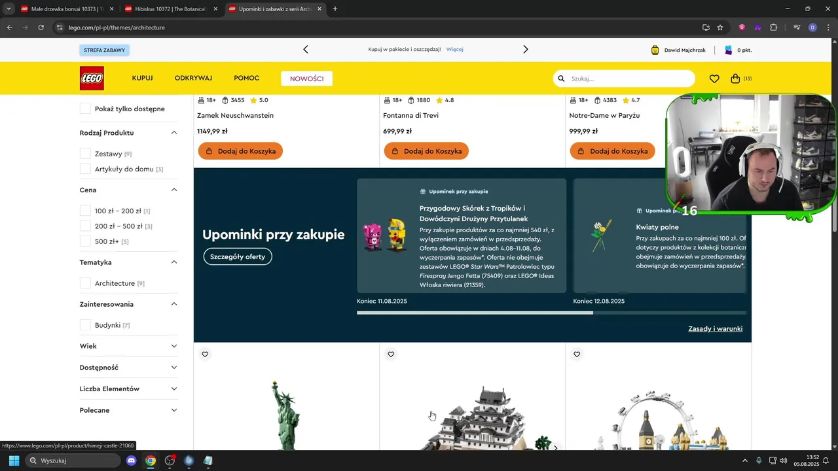Open OBS Studio from the taskbar
Viewport: 838px width, 471px height.
[170, 461]
